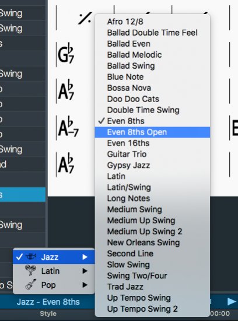The width and height of the screenshot is (238, 321).
Task: Click the A♭-7 chord symbol
Action: [x=68, y=126]
